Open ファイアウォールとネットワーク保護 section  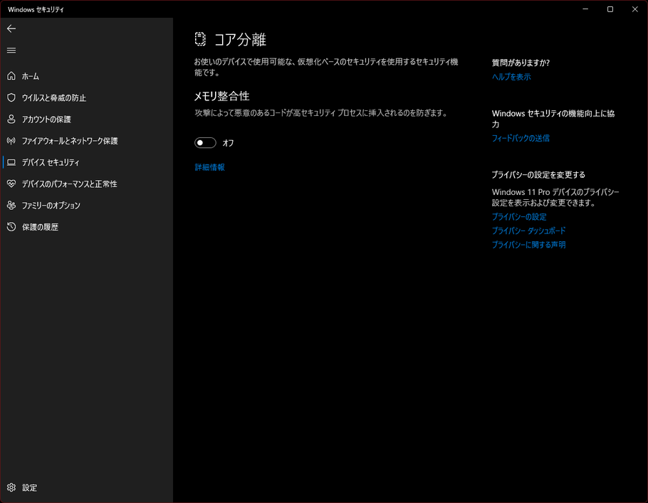point(86,141)
